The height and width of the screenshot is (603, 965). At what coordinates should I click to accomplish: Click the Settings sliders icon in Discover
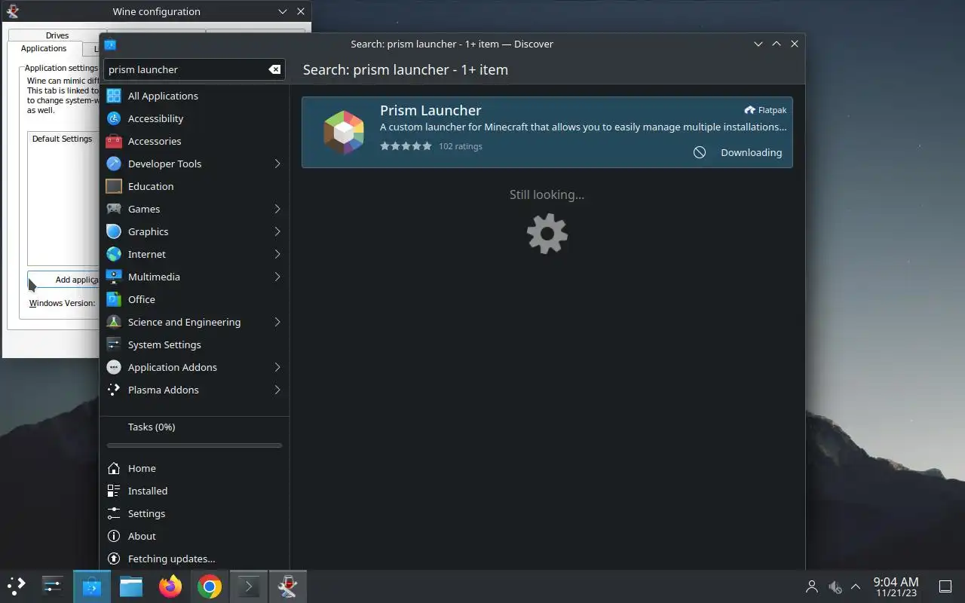(x=114, y=513)
